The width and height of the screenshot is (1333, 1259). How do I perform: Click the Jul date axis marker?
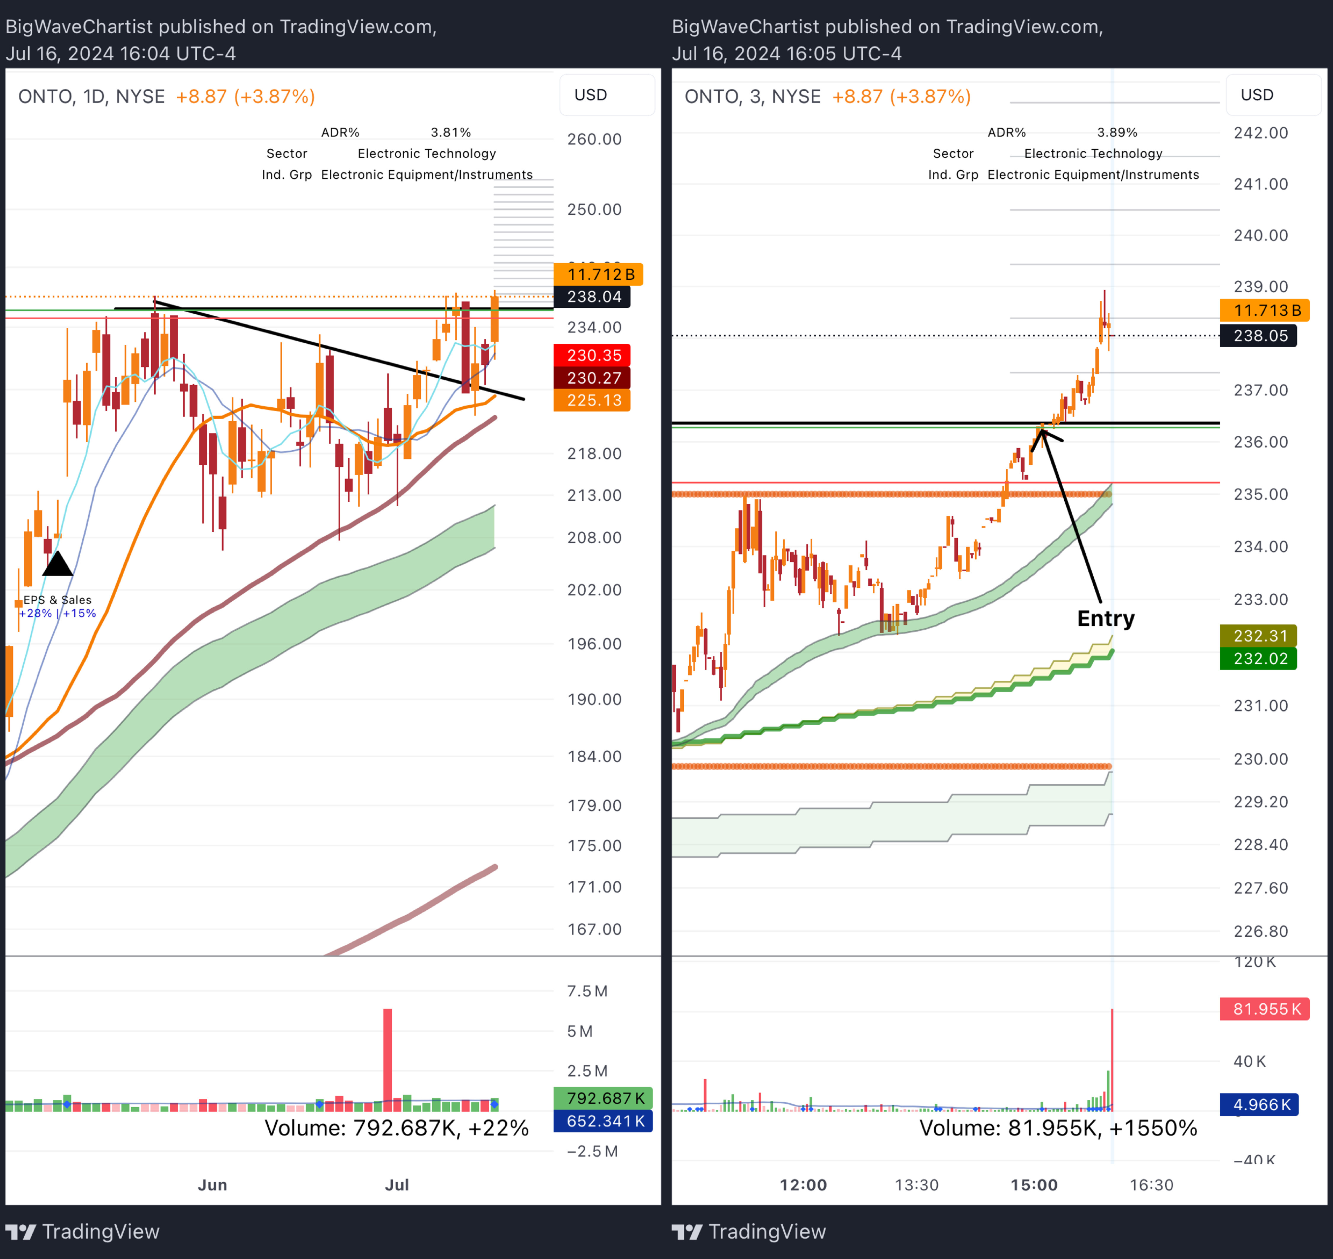(x=397, y=1185)
